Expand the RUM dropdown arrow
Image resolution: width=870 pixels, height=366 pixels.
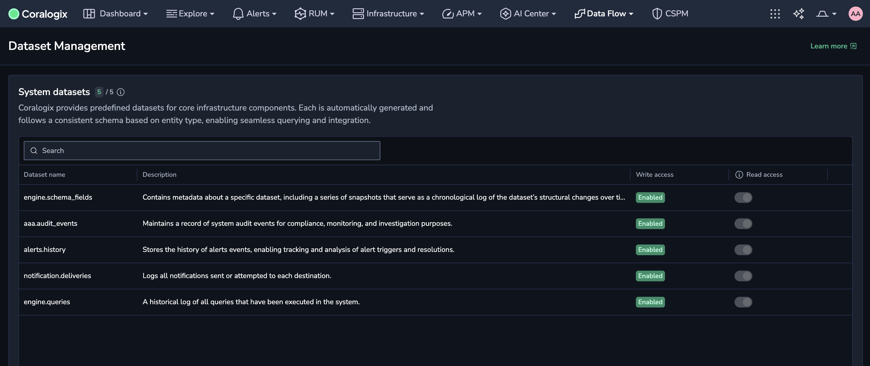pyautogui.click(x=332, y=14)
